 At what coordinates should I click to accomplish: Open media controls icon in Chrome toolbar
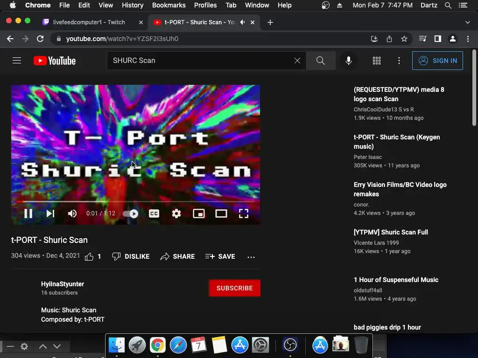pos(422,39)
